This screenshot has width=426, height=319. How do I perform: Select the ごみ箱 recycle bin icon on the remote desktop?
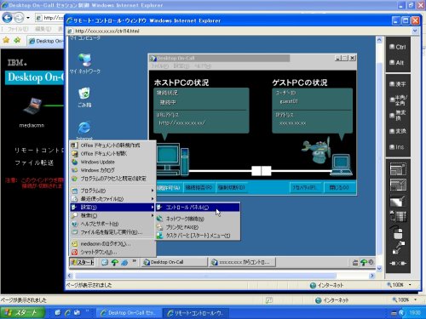point(84,97)
